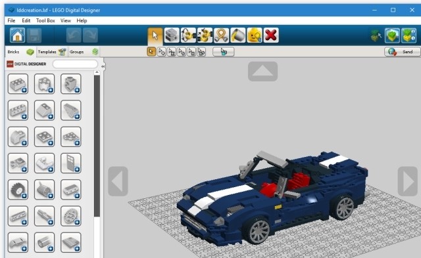421x258 pixels.
Task: Rotate camera up with the arrow
Action: [x=262, y=72]
